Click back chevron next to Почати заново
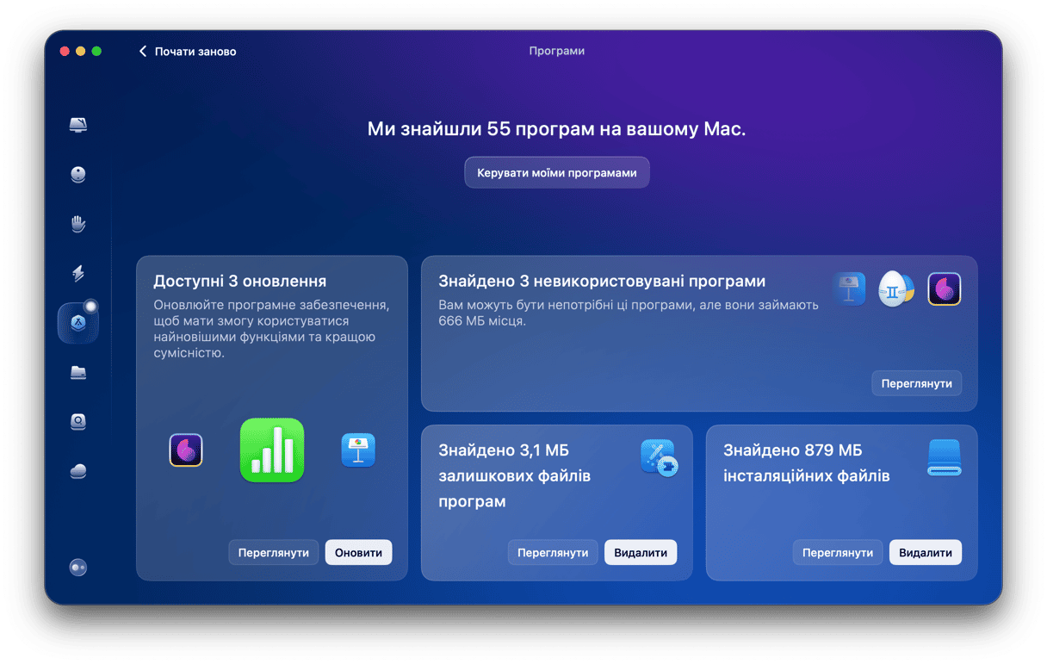 pos(143,52)
